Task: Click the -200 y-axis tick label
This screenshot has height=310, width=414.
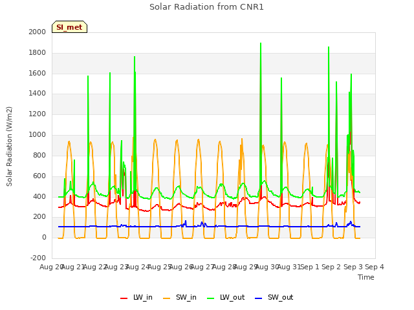Action: 38,258
